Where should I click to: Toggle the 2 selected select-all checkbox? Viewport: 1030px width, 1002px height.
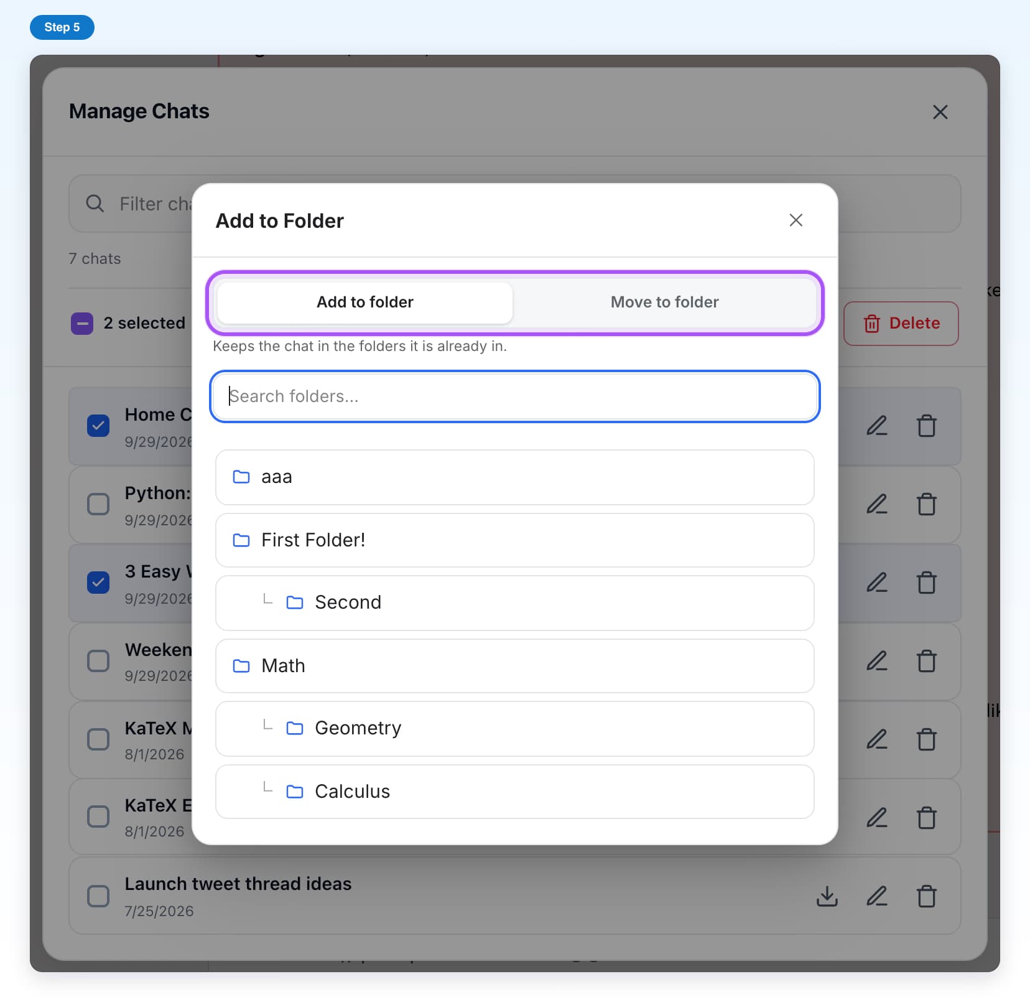[x=82, y=324]
